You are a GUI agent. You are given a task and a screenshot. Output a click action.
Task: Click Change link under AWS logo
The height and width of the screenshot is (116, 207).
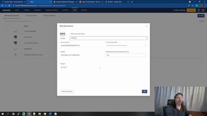point(62,38)
